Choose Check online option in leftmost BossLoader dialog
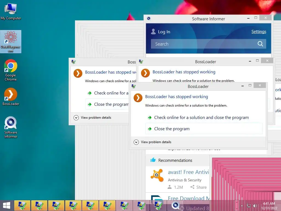The image size is (281, 211). point(107,93)
